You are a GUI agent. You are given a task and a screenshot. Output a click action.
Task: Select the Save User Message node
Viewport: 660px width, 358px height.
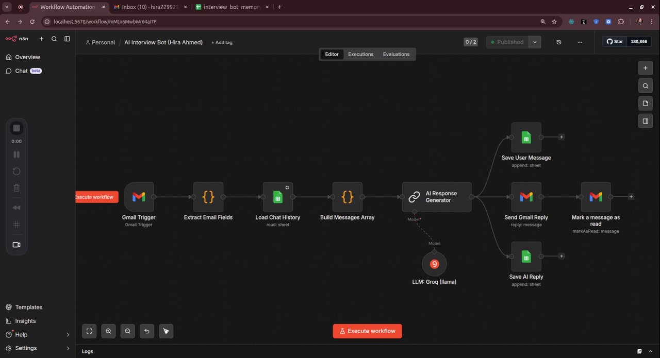[526, 138]
